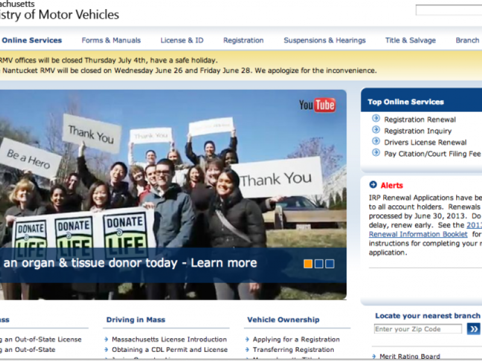Open Applying for a Registration link

[296, 339]
